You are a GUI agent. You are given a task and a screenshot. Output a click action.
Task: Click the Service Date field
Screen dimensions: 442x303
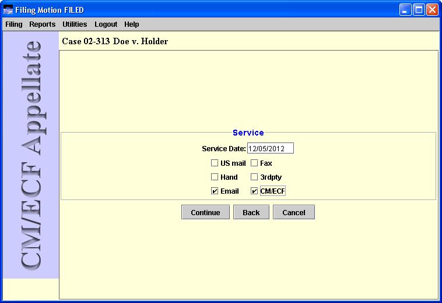(271, 148)
